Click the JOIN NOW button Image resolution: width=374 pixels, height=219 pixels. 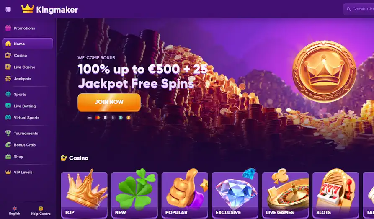(x=109, y=102)
